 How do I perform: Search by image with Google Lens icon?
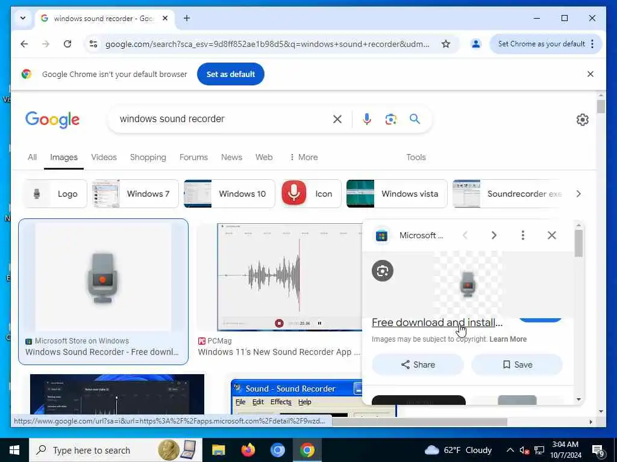390,119
